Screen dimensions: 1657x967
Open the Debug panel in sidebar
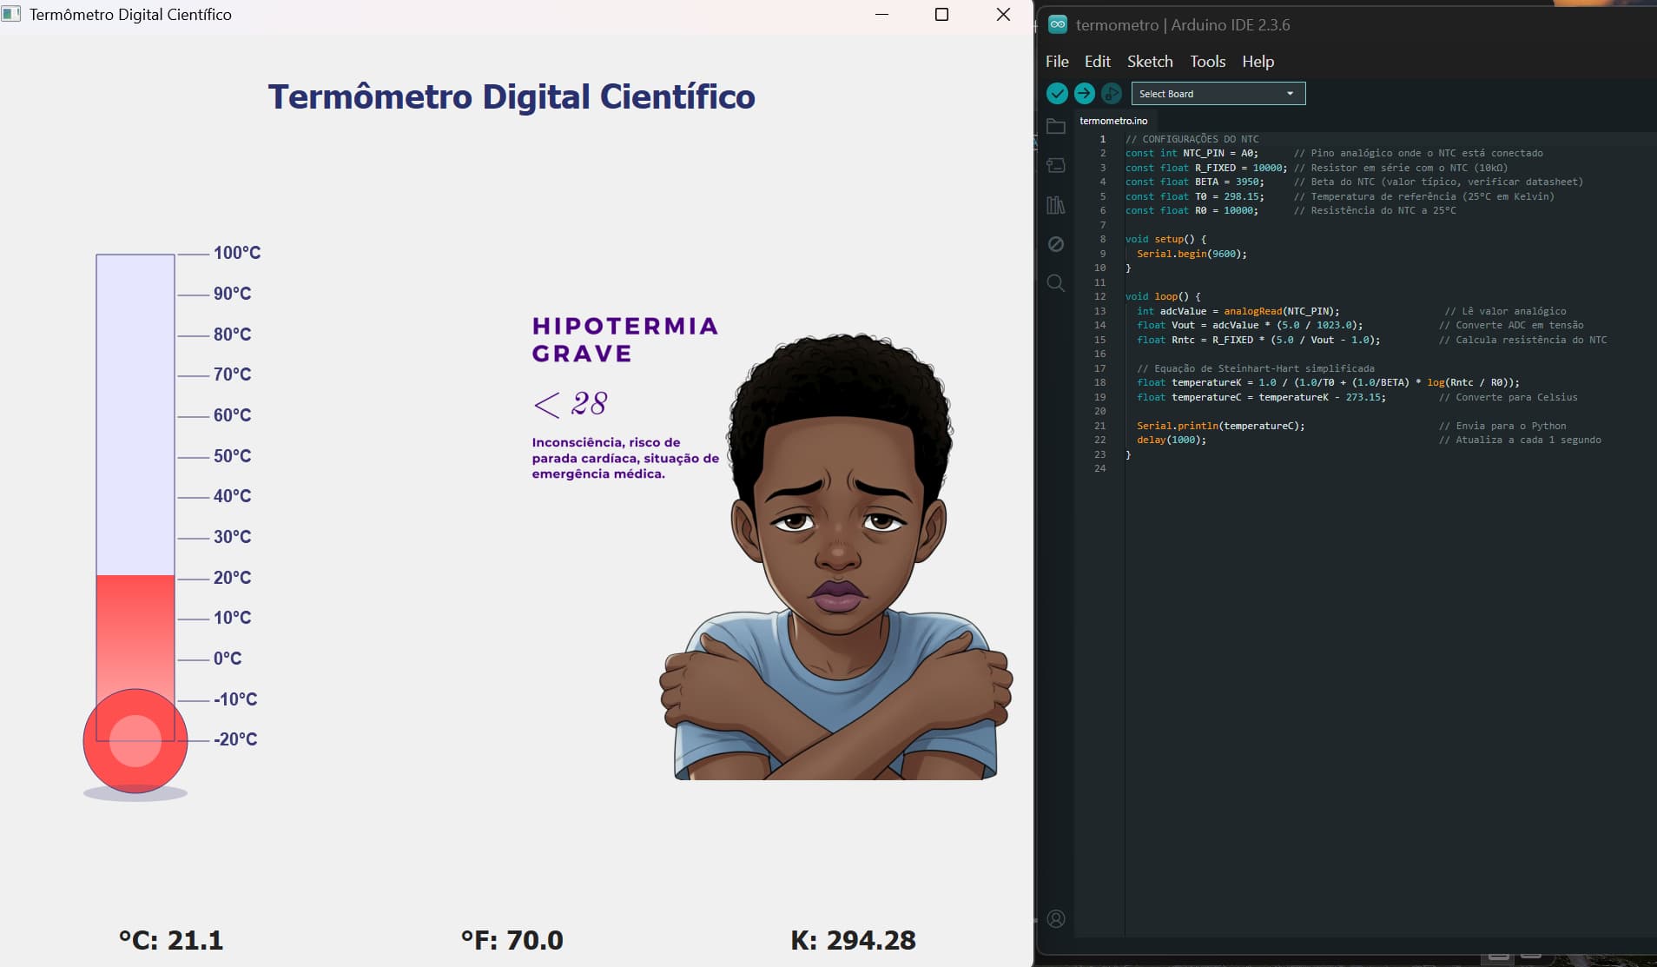tap(1056, 244)
